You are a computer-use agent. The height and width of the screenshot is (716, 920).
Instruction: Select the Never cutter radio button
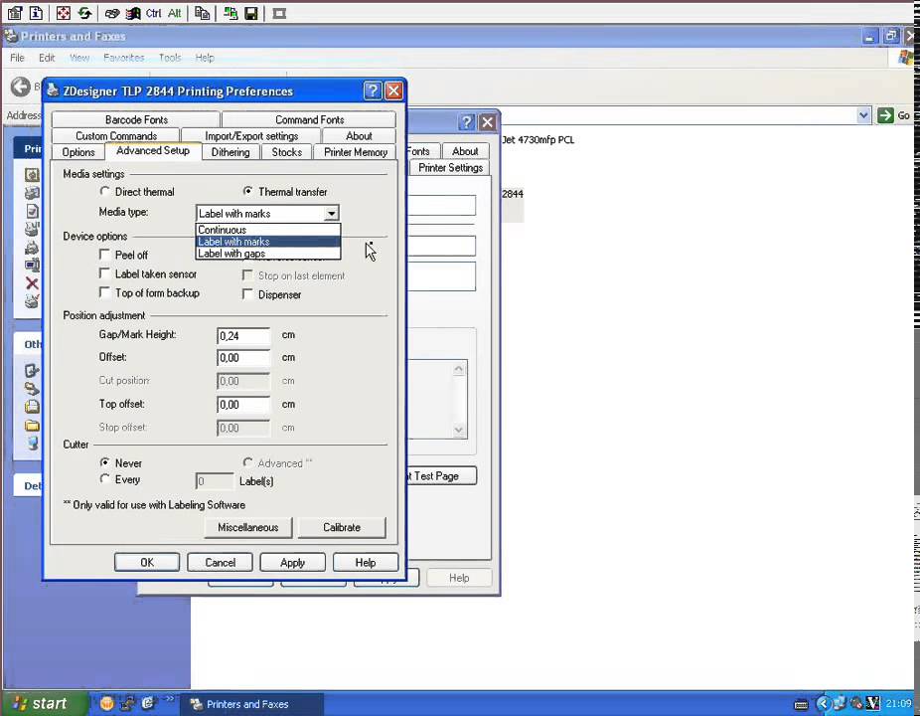pos(104,462)
